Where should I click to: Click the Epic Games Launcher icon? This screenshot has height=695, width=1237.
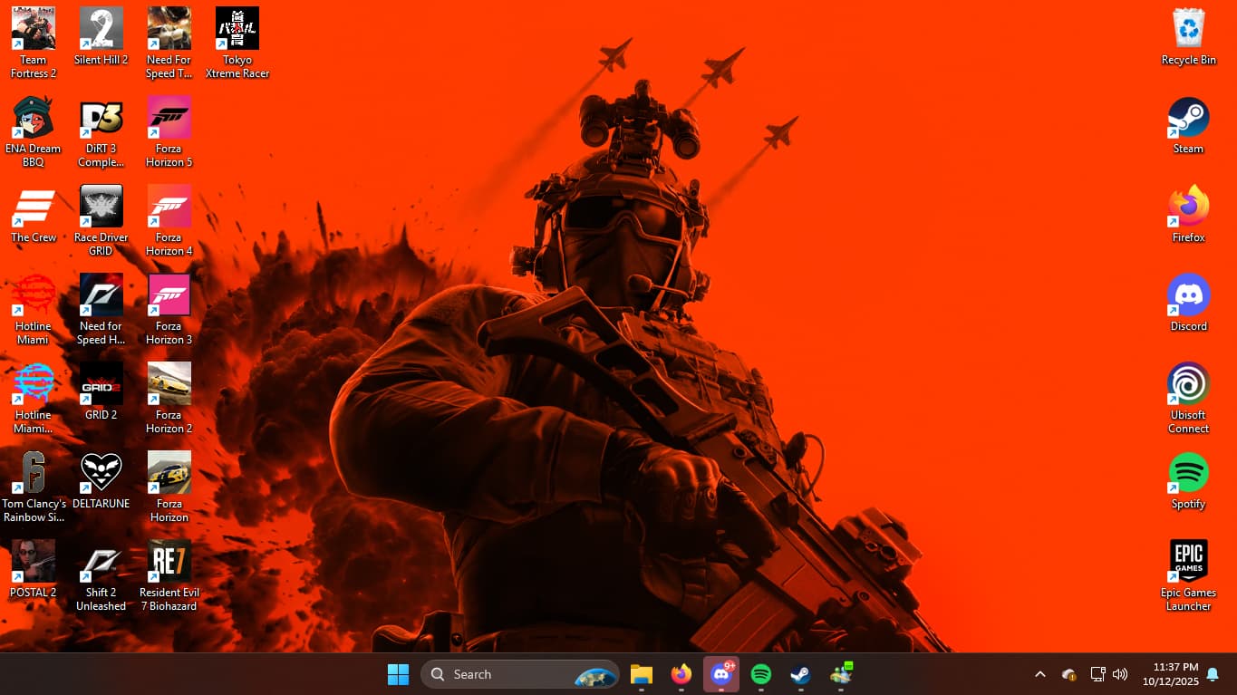(1188, 562)
